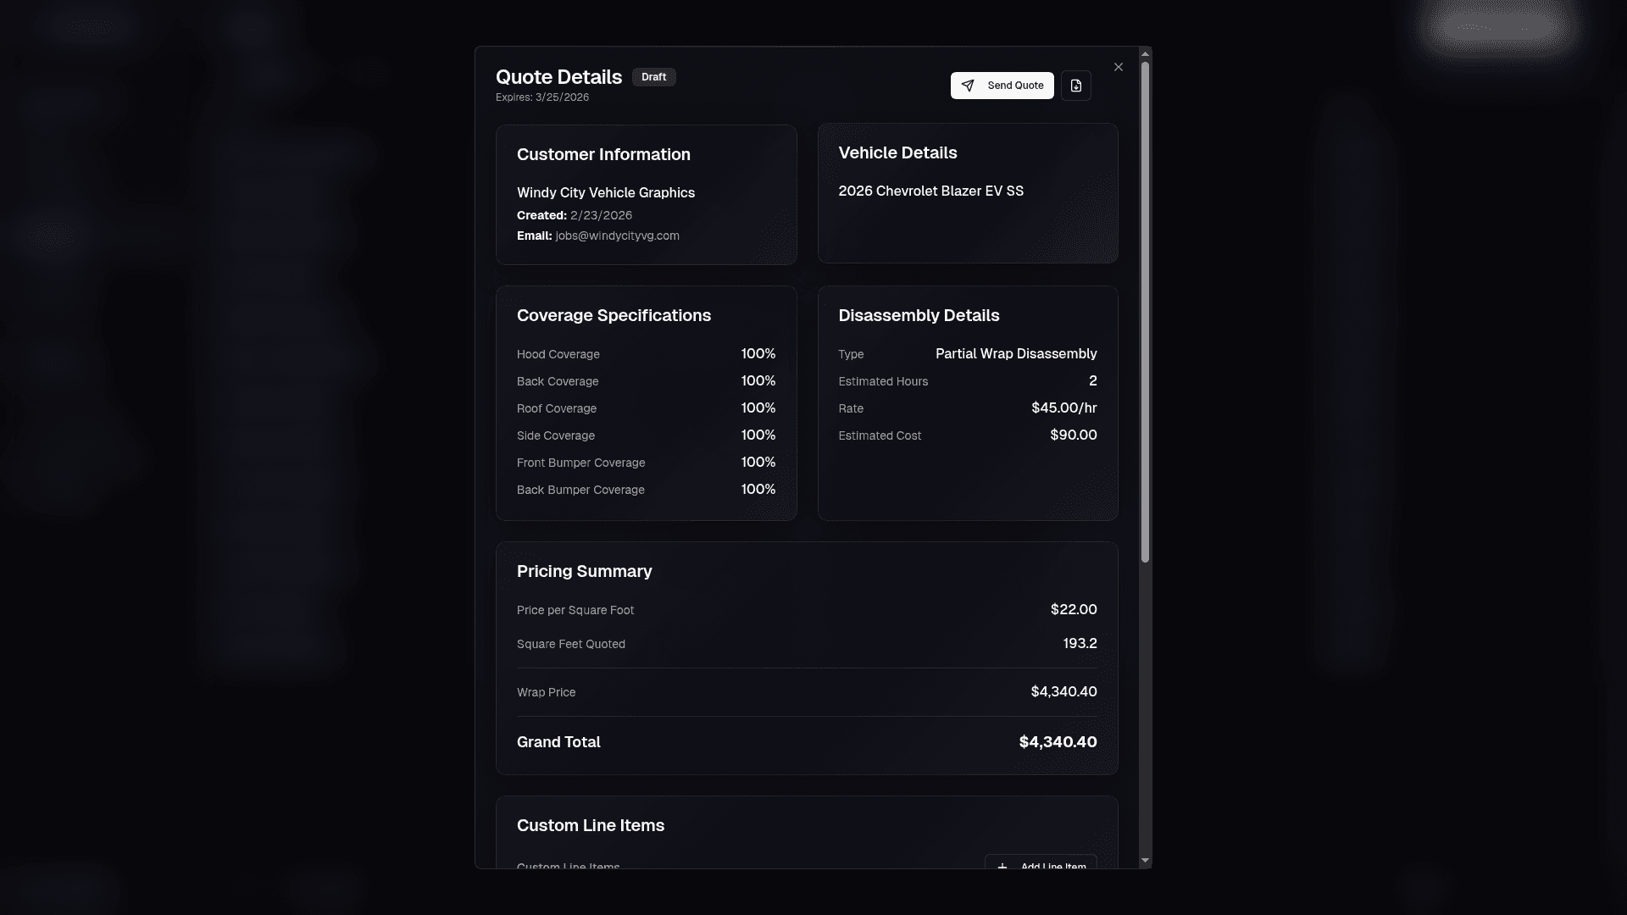Screen dimensions: 1627x915
Task: Click the Send Quote button
Action: tap(1002, 85)
